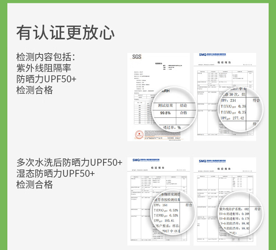Click the UPFav: 185.61 value
The width and height of the screenshot is (276, 250).
tap(164, 221)
